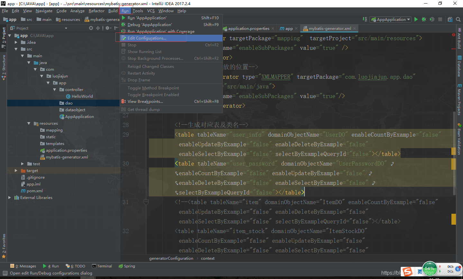Open Terminal tool window button
The image size is (463, 279).
click(102, 266)
